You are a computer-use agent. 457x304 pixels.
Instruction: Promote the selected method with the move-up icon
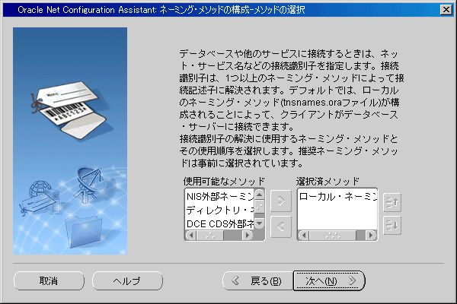[392, 202]
